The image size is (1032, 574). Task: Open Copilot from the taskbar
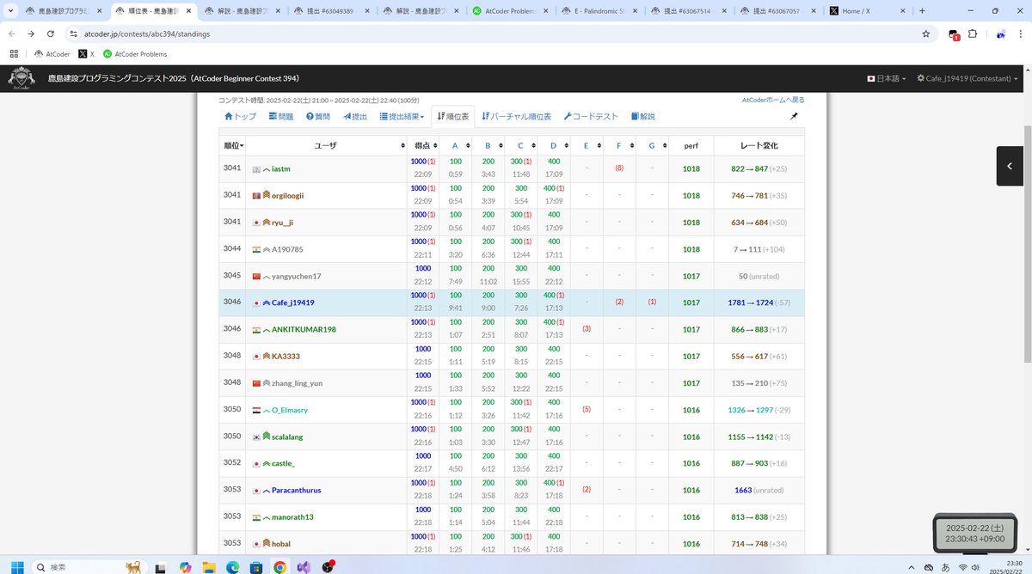click(x=185, y=567)
